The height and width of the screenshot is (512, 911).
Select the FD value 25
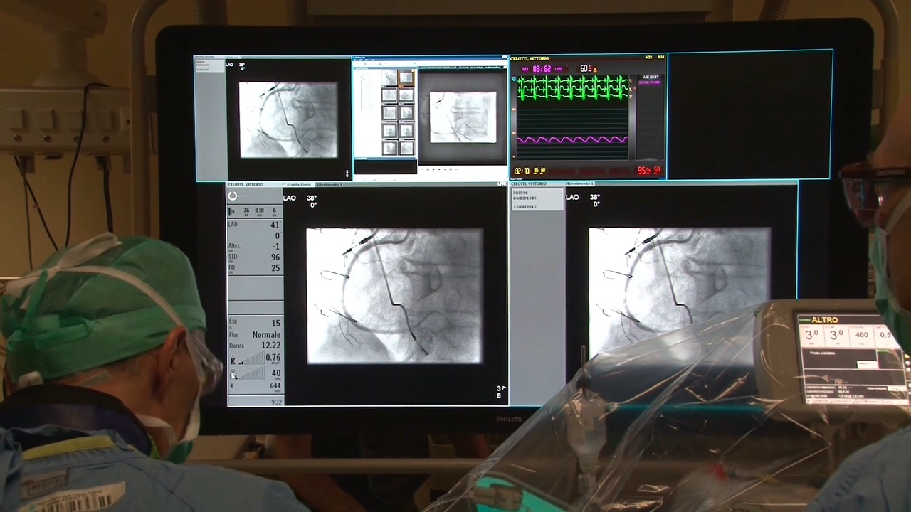click(275, 268)
